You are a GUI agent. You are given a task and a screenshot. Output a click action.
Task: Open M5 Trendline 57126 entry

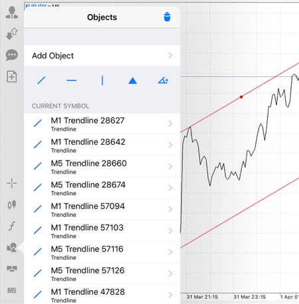(x=102, y=274)
